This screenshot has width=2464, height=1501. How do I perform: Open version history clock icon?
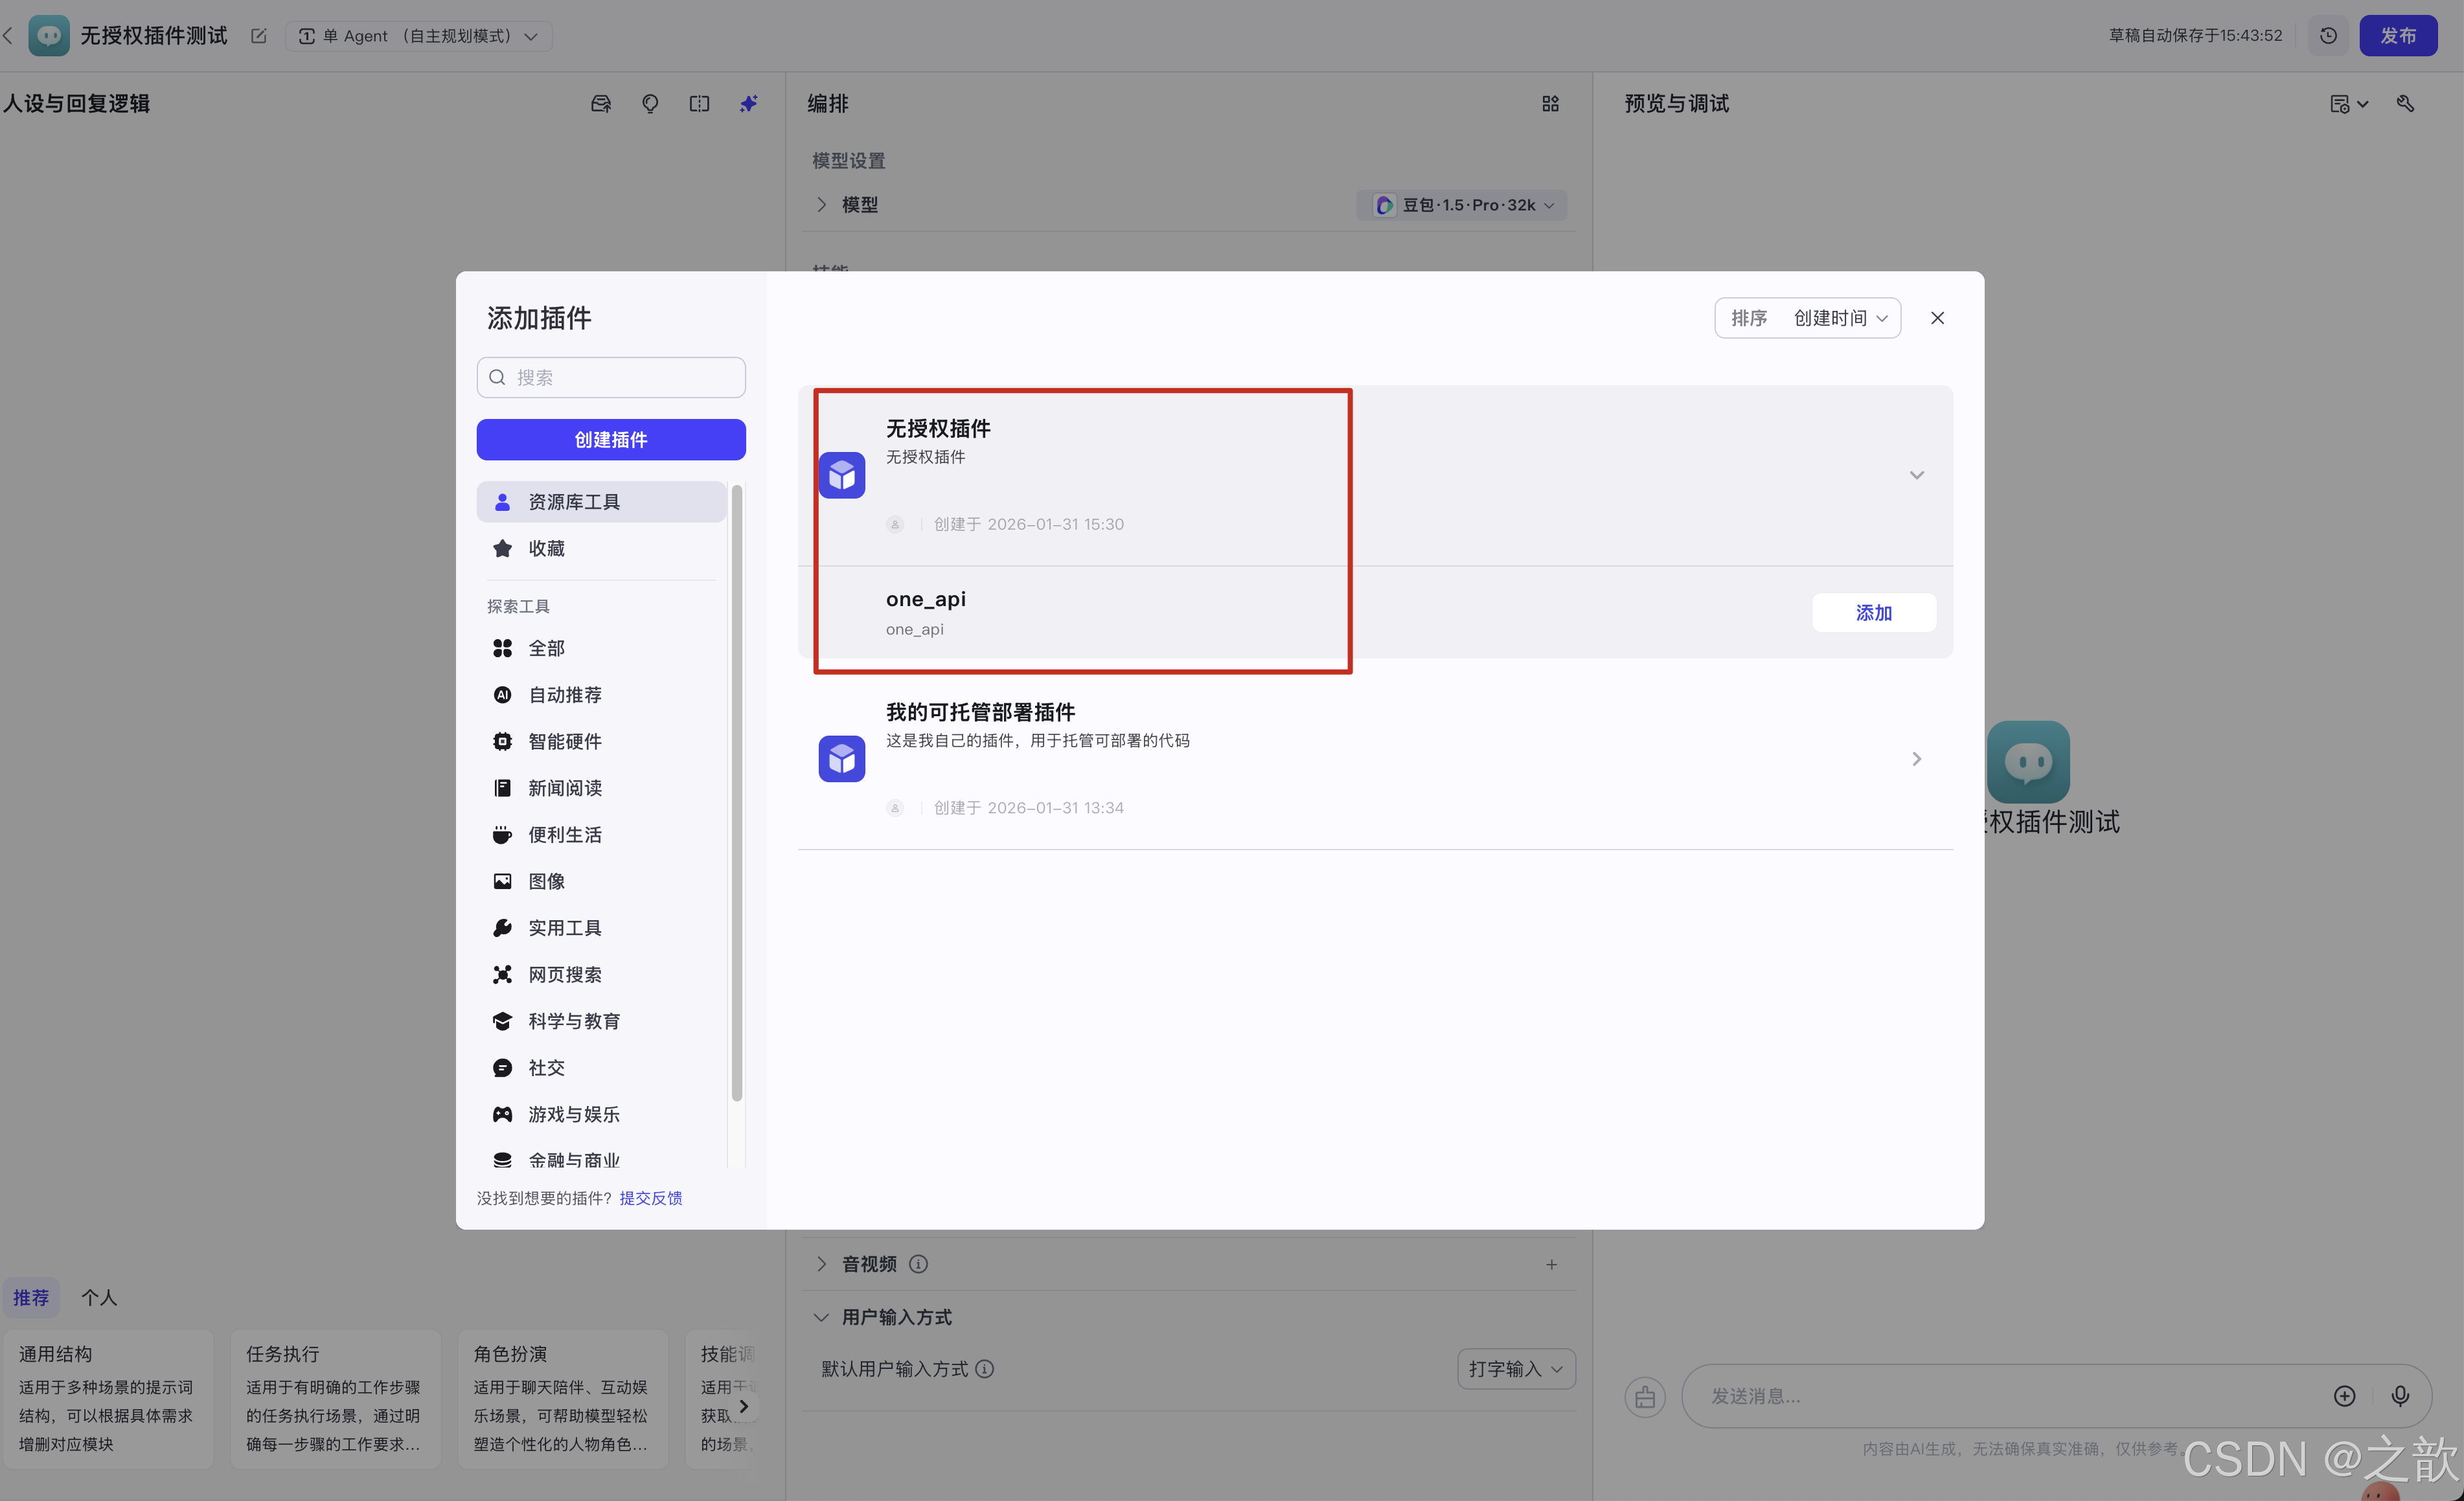[2328, 36]
